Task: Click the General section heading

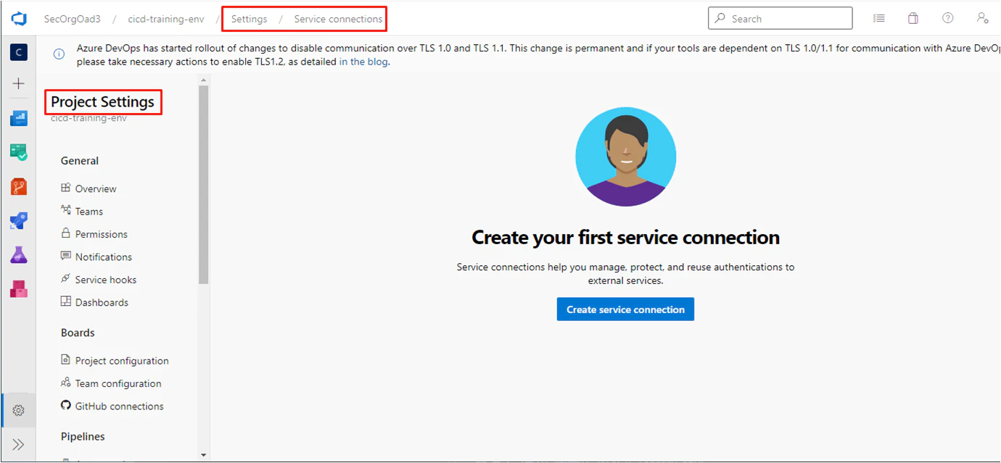Action: click(80, 161)
